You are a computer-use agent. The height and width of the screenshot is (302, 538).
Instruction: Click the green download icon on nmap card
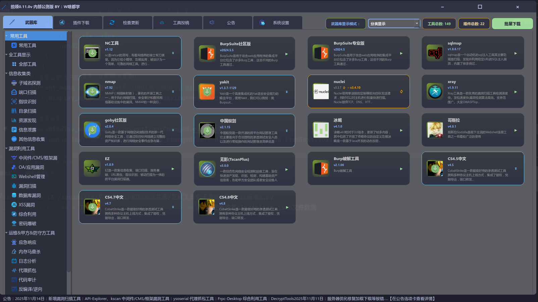[92, 91]
